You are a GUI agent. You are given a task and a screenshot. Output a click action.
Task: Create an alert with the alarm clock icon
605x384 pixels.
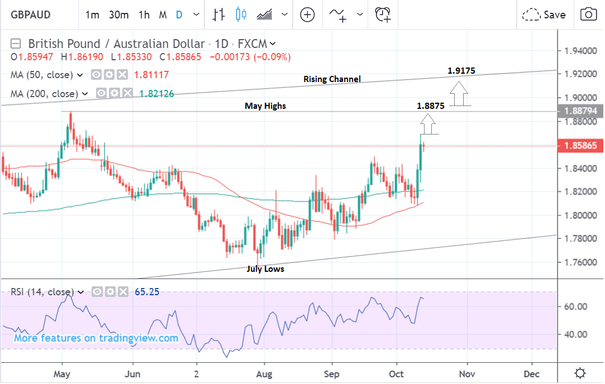pos(383,15)
